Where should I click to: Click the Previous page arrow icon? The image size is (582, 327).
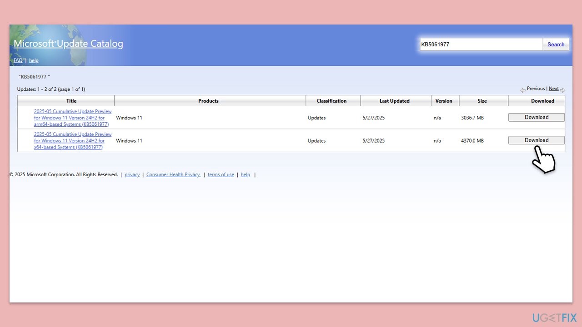[523, 90]
